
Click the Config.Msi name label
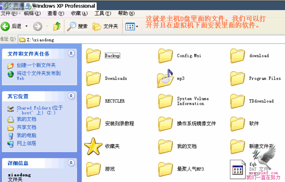(x=189, y=56)
